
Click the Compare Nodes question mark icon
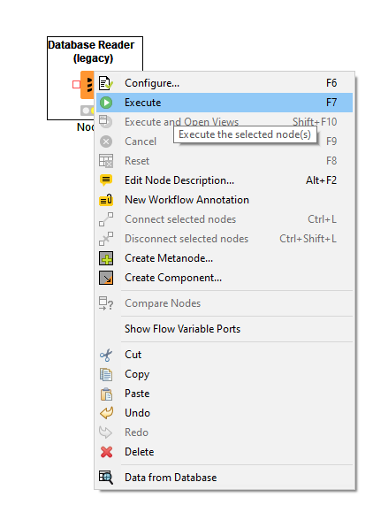pos(106,303)
